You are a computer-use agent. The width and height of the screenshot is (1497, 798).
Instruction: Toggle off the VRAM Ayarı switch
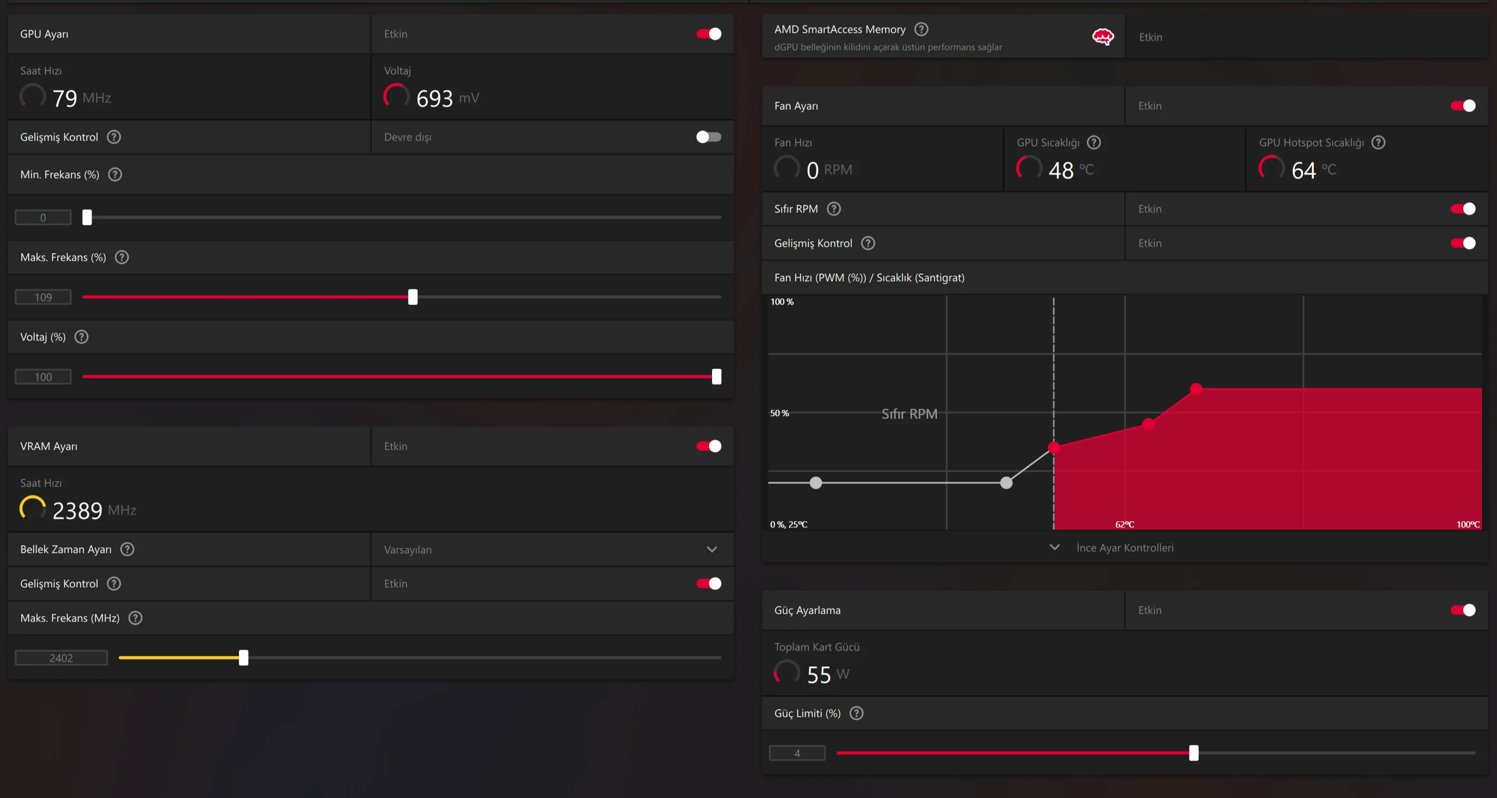coord(708,446)
